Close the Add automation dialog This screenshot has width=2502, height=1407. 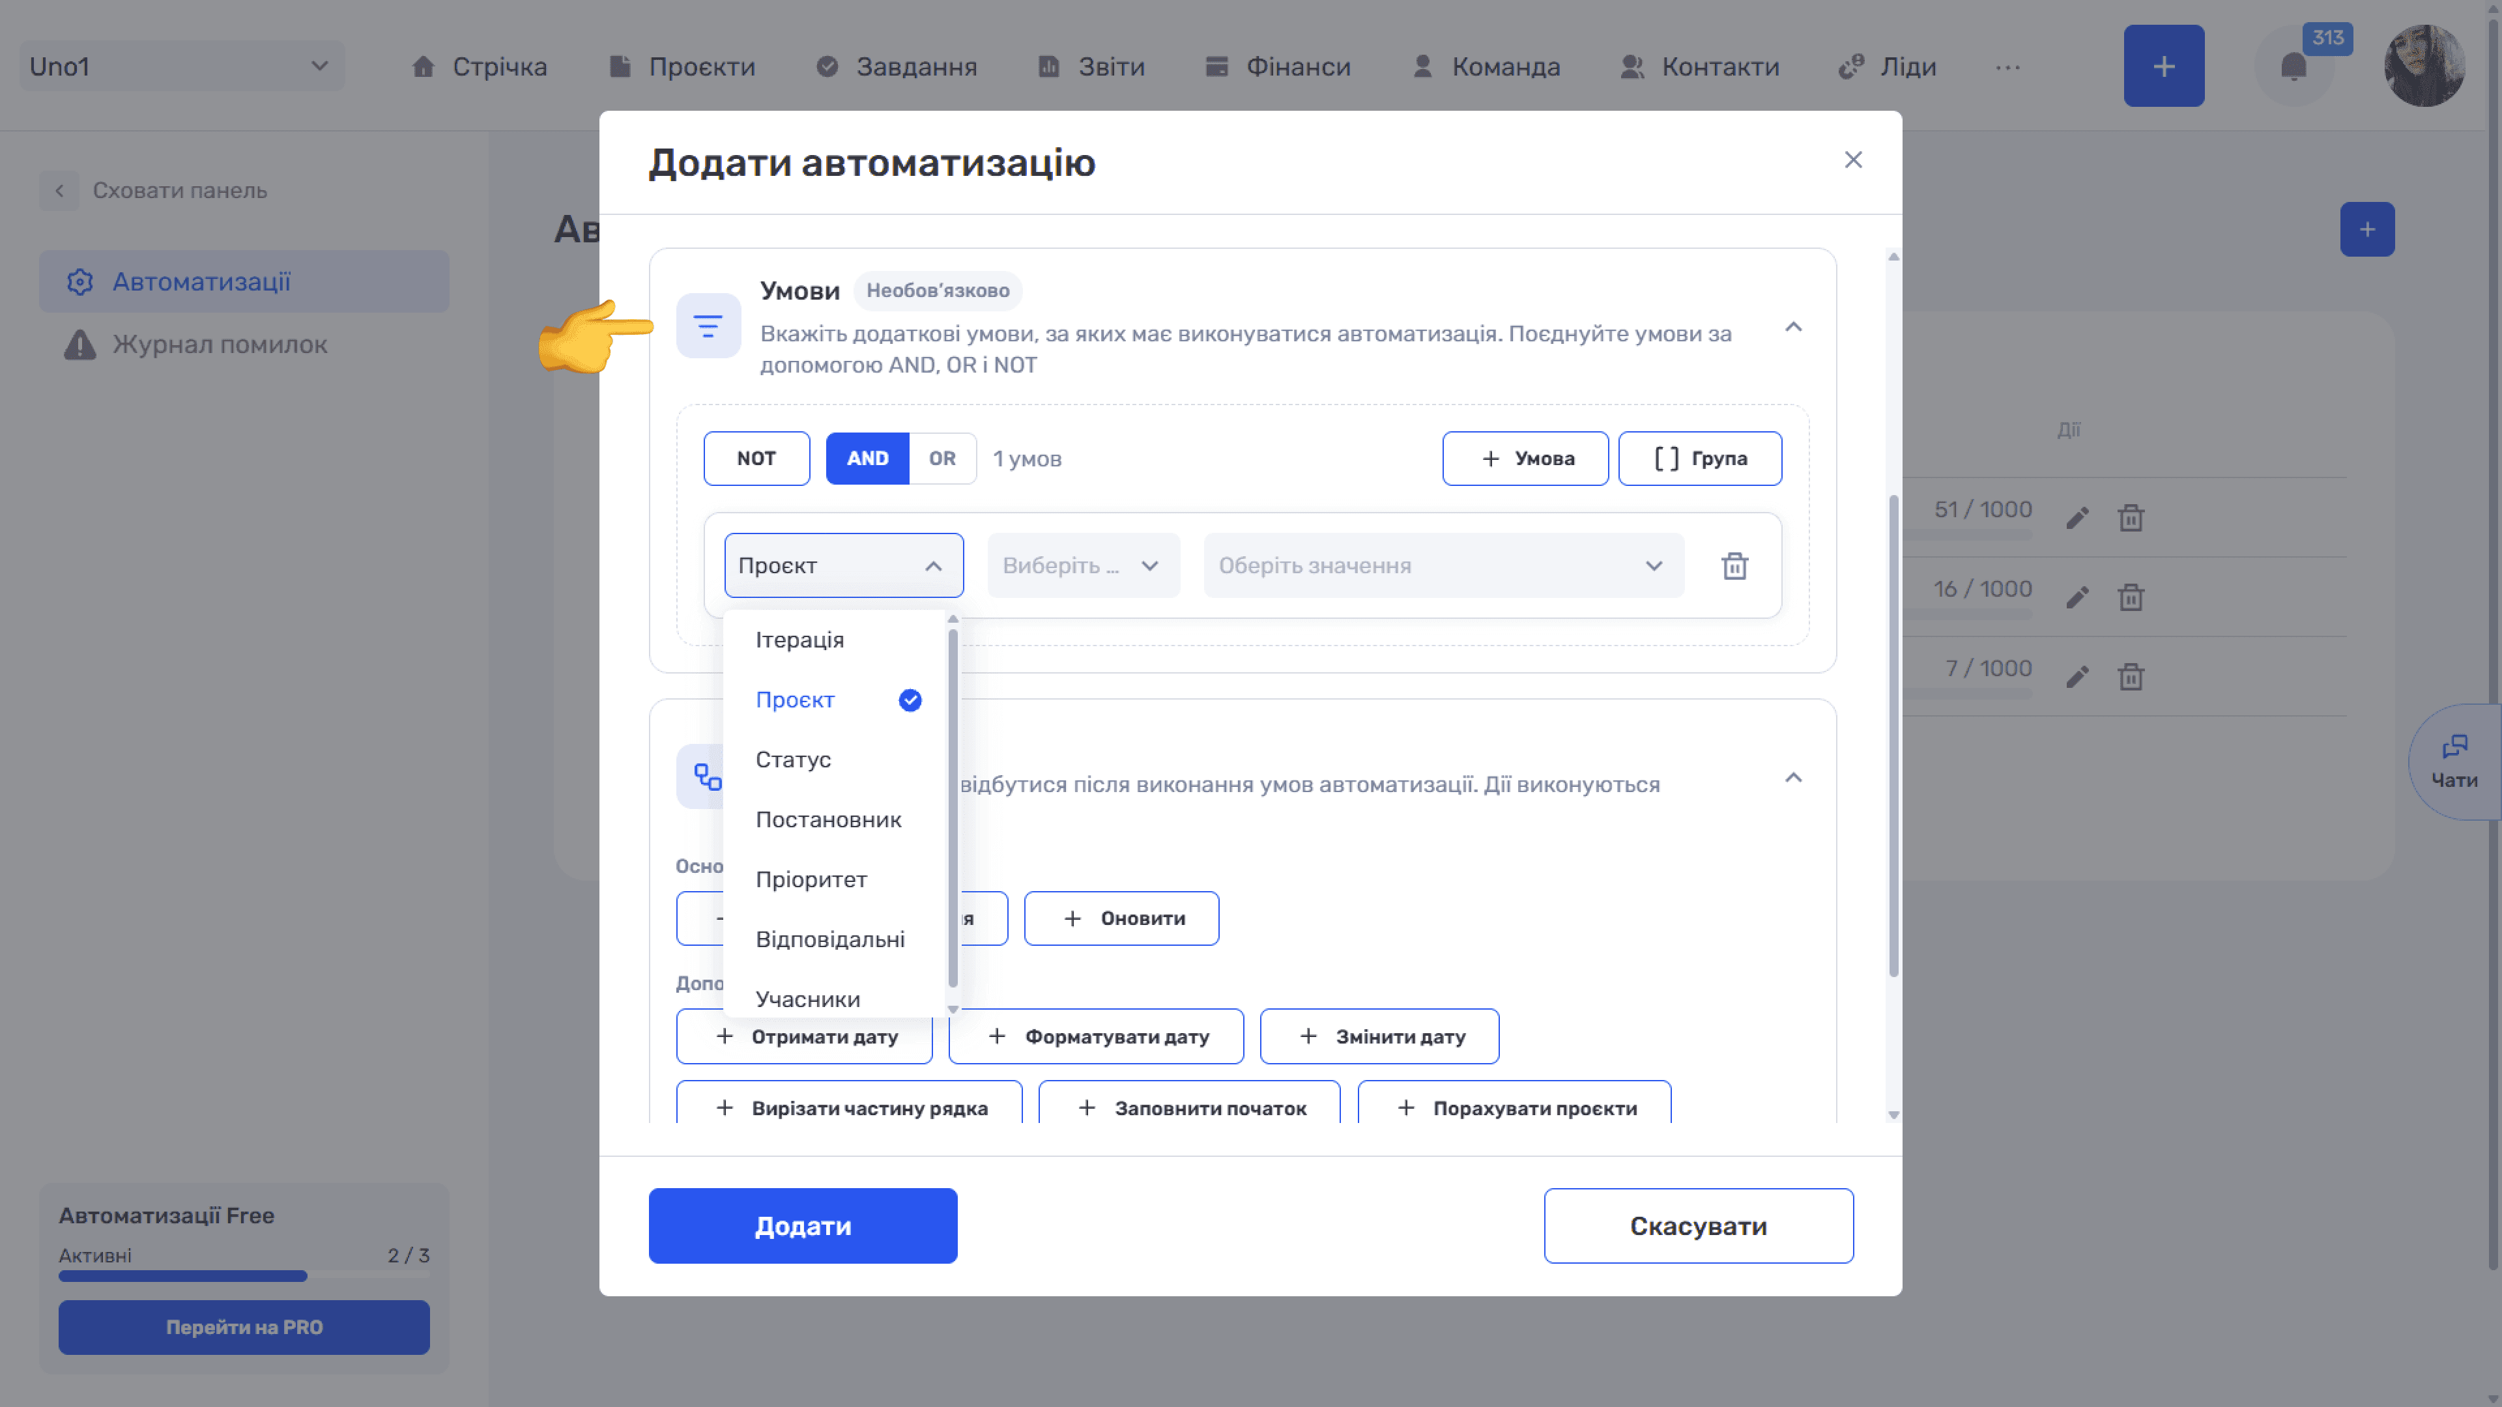point(1853,160)
